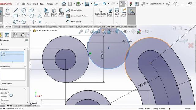Open the Insert menu
Image resolution: width=196 pixels, height=110 pixels.
pyautogui.click(x=36, y=4)
